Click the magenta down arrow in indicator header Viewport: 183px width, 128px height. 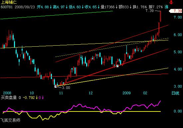(43, 98)
